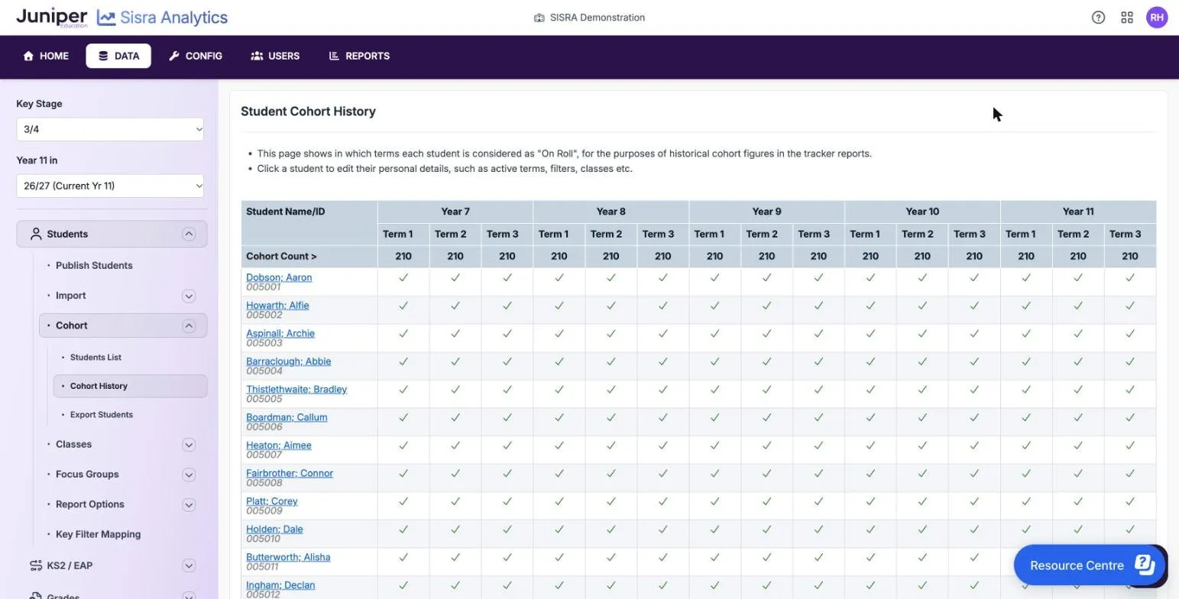Image resolution: width=1179 pixels, height=599 pixels.
Task: Open Export Students in sidebar
Action: pyautogui.click(x=101, y=414)
